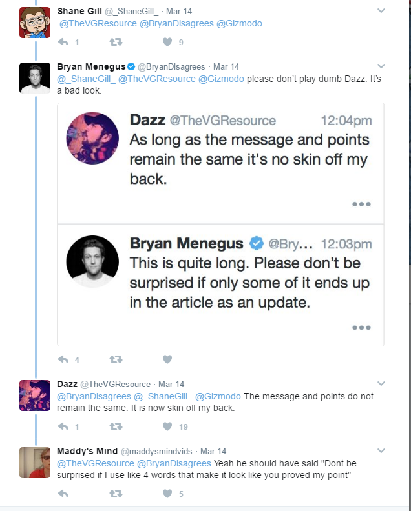View Shane Gill's profile avatar

tap(35, 23)
